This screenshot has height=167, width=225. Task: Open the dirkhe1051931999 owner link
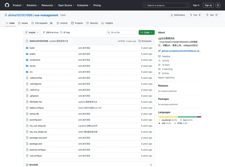(x=20, y=15)
